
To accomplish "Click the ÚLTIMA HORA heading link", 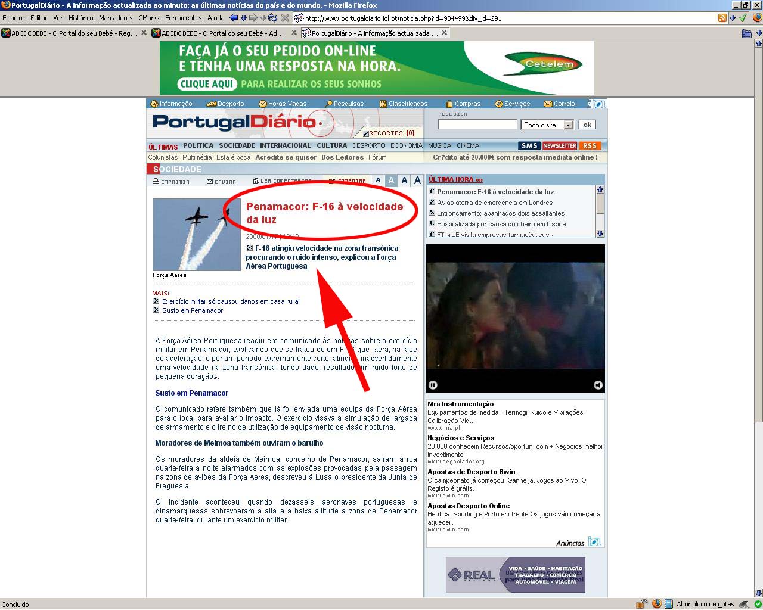I will [x=455, y=179].
